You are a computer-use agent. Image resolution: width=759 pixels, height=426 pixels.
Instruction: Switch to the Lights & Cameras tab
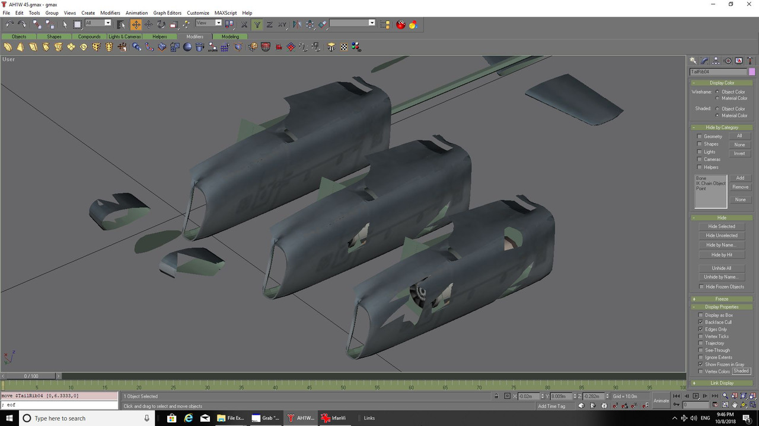(125, 37)
